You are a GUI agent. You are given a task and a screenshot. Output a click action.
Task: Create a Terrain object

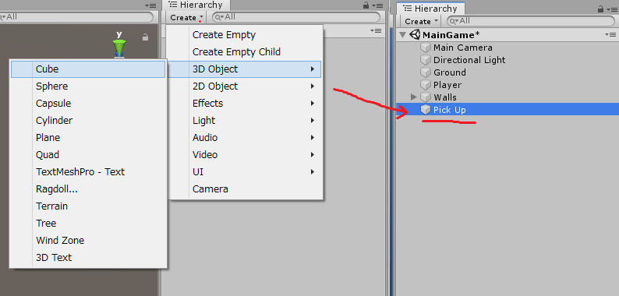pos(87,206)
